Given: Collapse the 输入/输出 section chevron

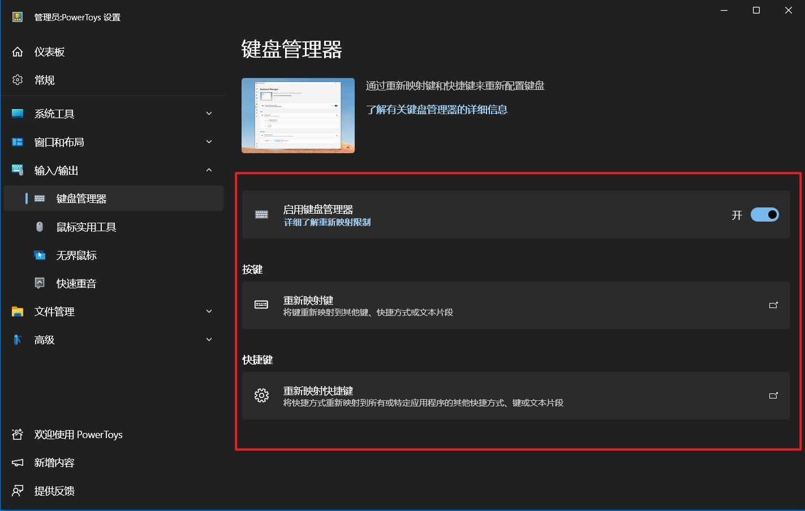Looking at the screenshot, I should click(209, 170).
